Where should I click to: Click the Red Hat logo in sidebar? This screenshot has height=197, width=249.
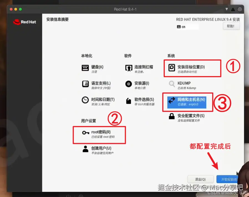click(24, 22)
